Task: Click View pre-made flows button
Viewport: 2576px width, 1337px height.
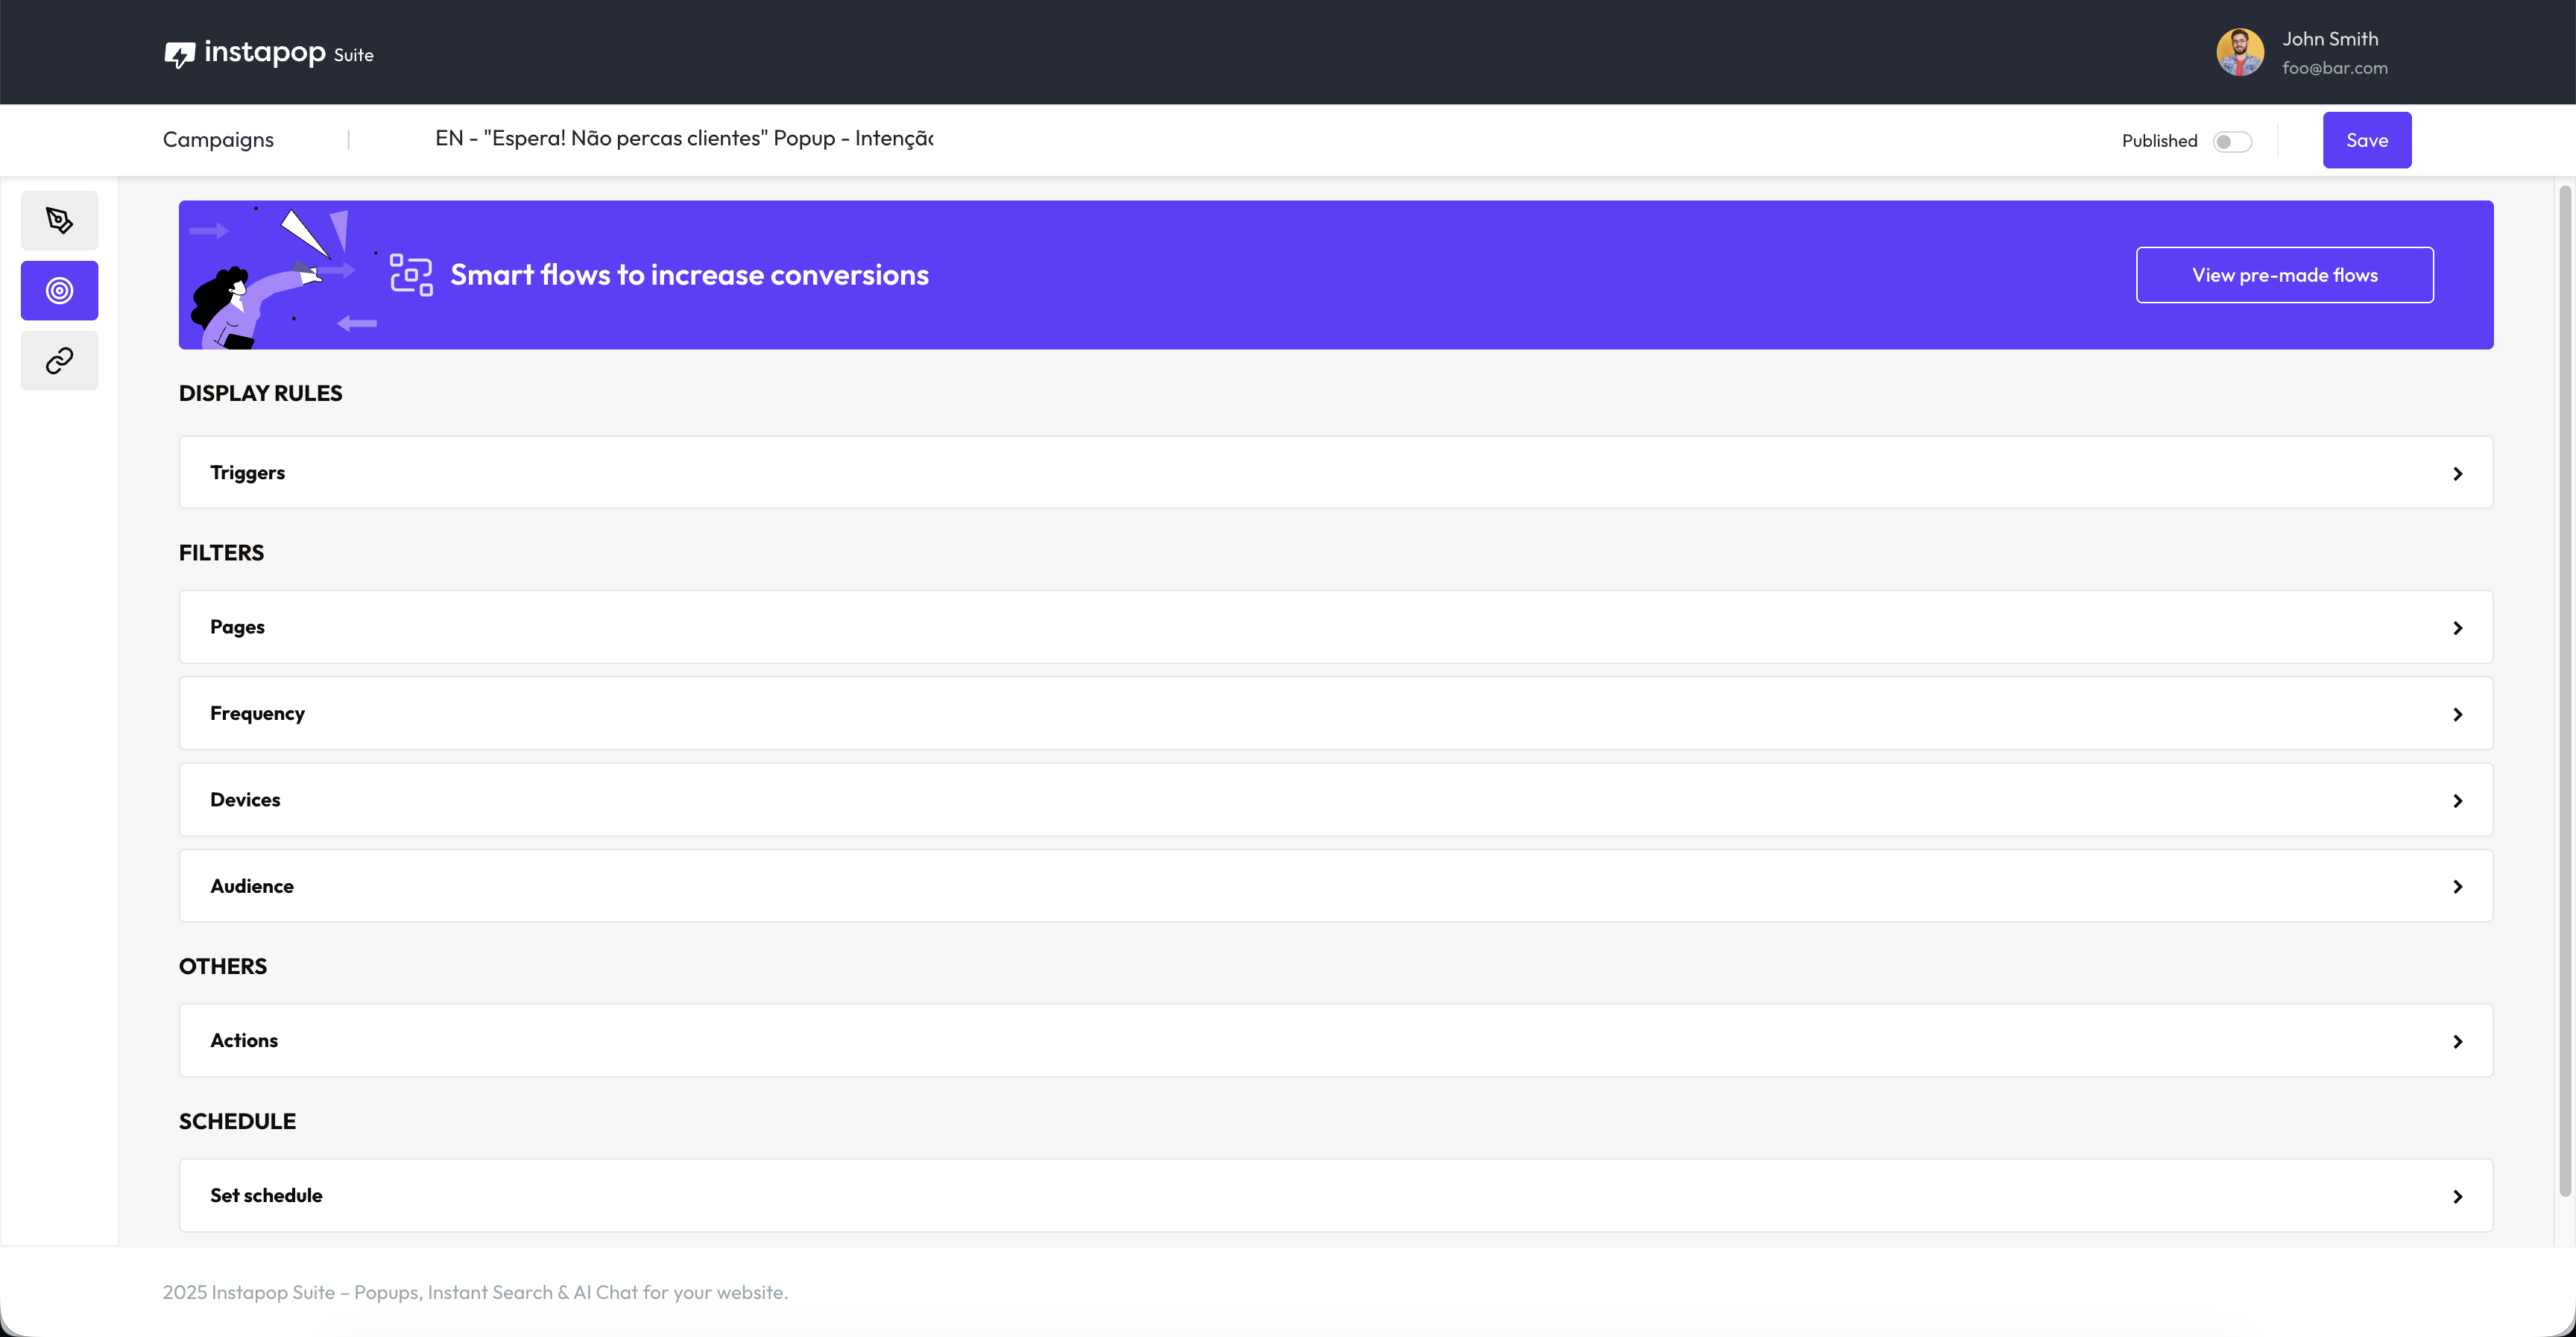Action: click(2284, 275)
